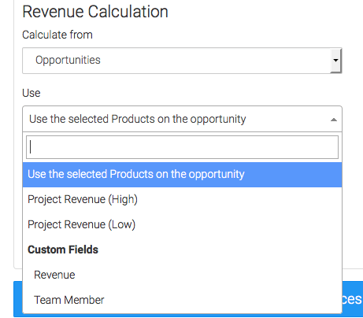Click the Opportunities select arrow button

tap(335, 61)
